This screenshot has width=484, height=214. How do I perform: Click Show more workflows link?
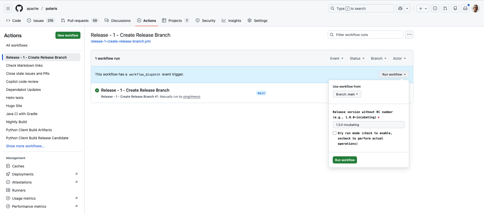(x=25, y=146)
